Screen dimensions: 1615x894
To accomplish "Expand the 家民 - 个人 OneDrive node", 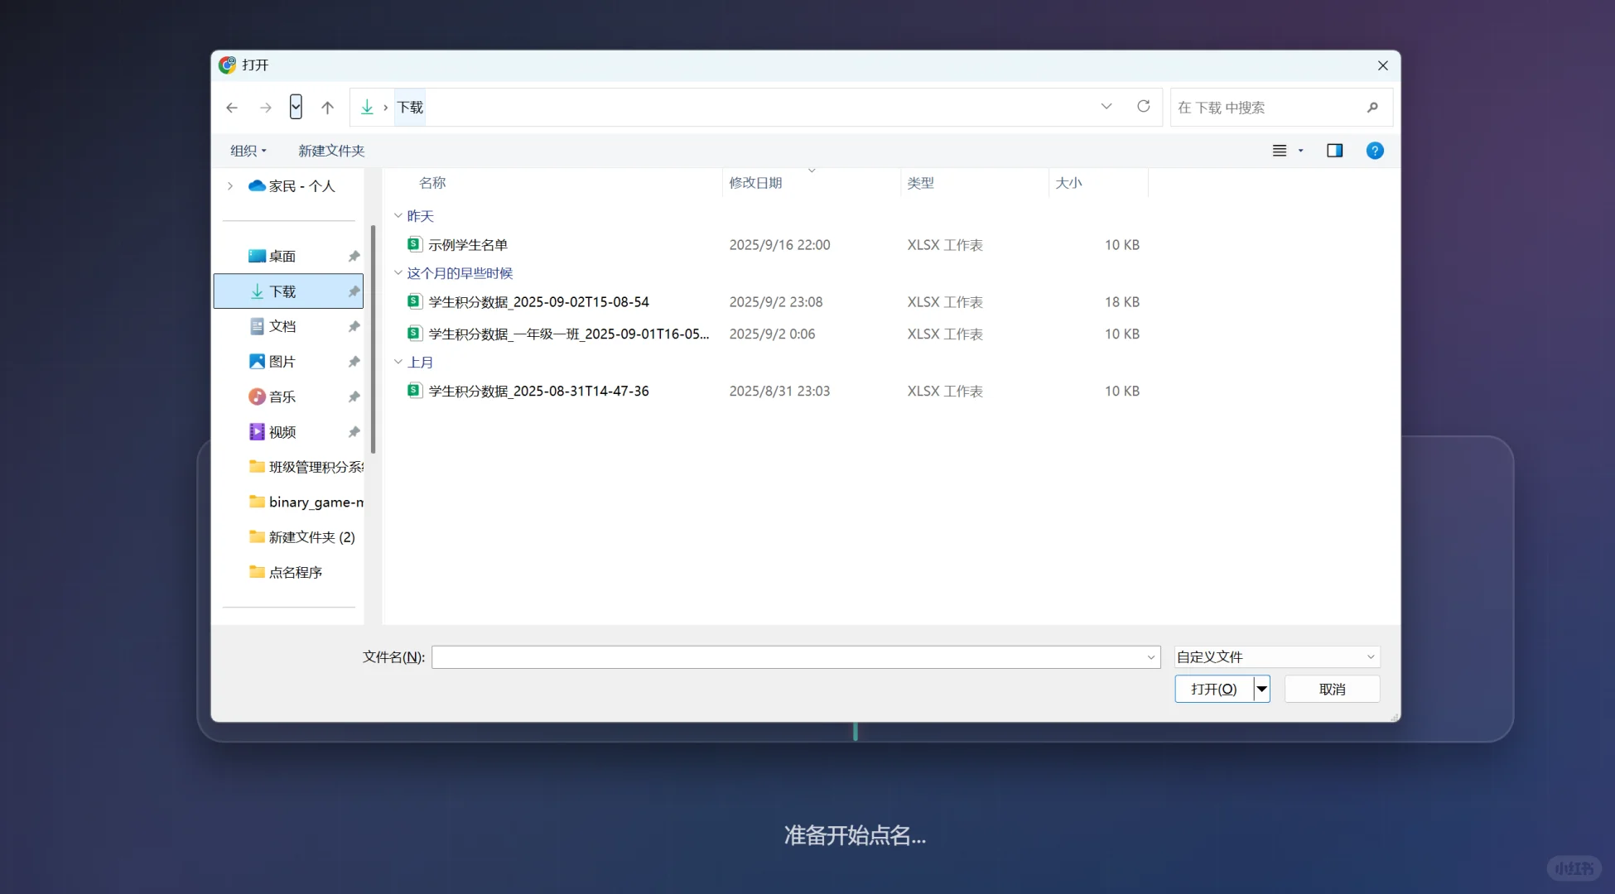I will (230, 186).
